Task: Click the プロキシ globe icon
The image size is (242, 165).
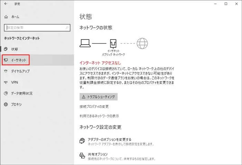Action: (x=6, y=104)
